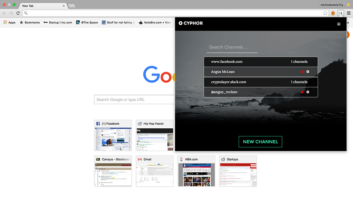This screenshot has height=220, width=353.
Task: Open the Gmail thumbnail
Action: tap(155, 171)
